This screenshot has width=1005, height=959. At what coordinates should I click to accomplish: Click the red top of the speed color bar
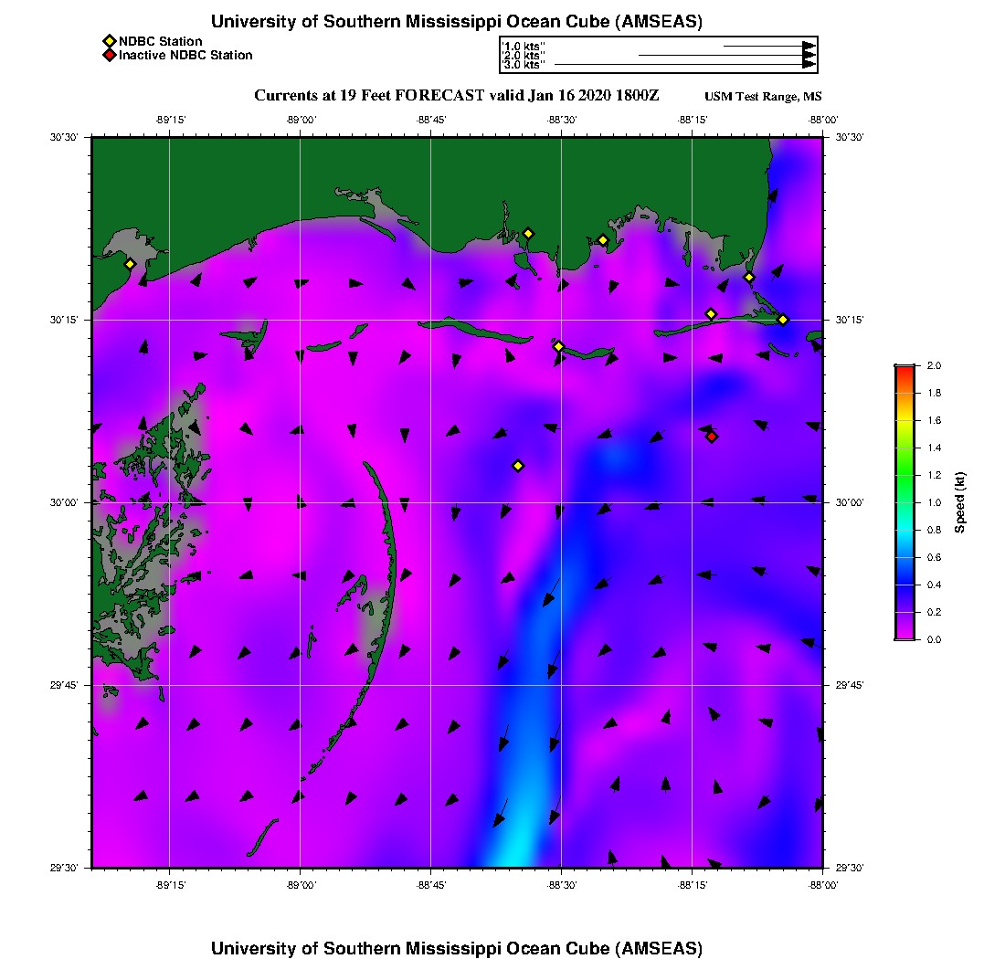point(904,369)
